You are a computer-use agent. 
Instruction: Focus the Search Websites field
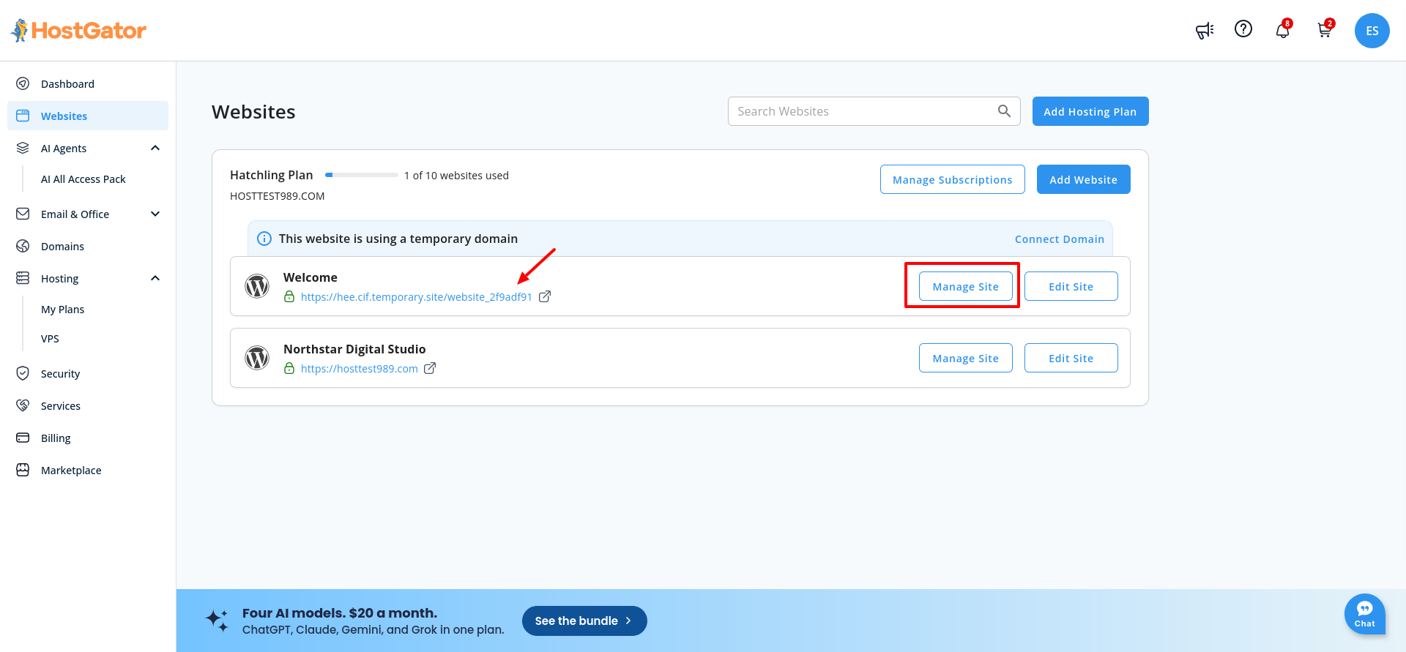pyautogui.click(x=874, y=111)
